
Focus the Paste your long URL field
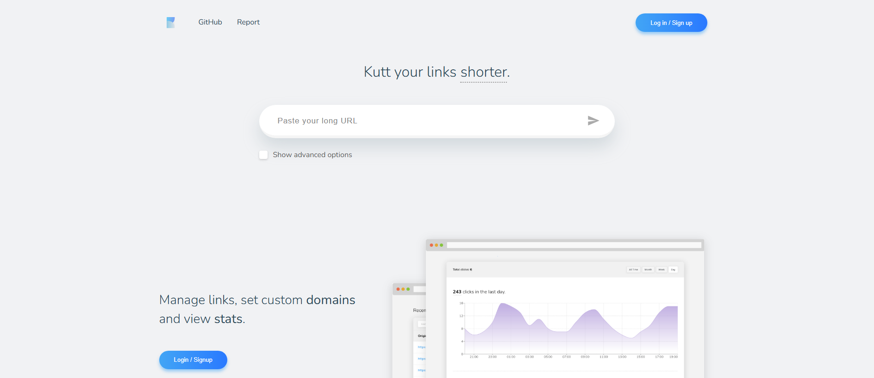437,121
